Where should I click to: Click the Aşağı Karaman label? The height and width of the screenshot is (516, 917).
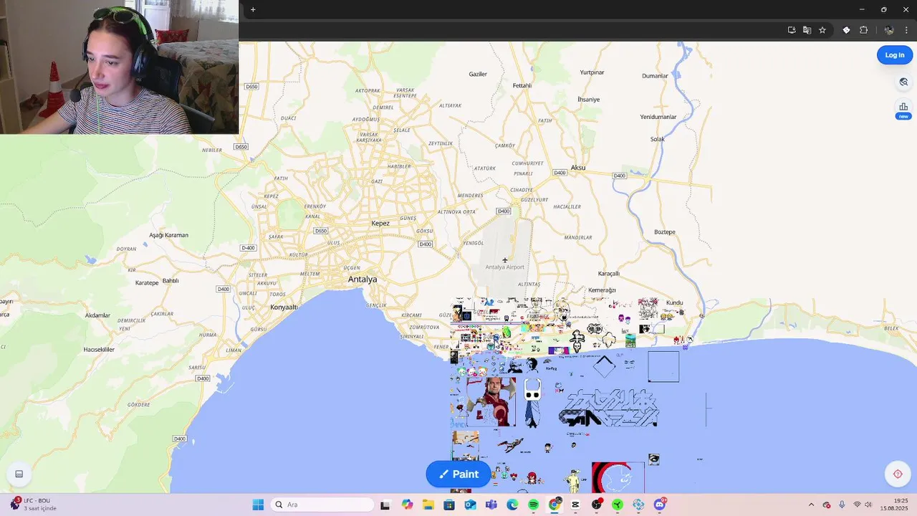[x=168, y=235]
